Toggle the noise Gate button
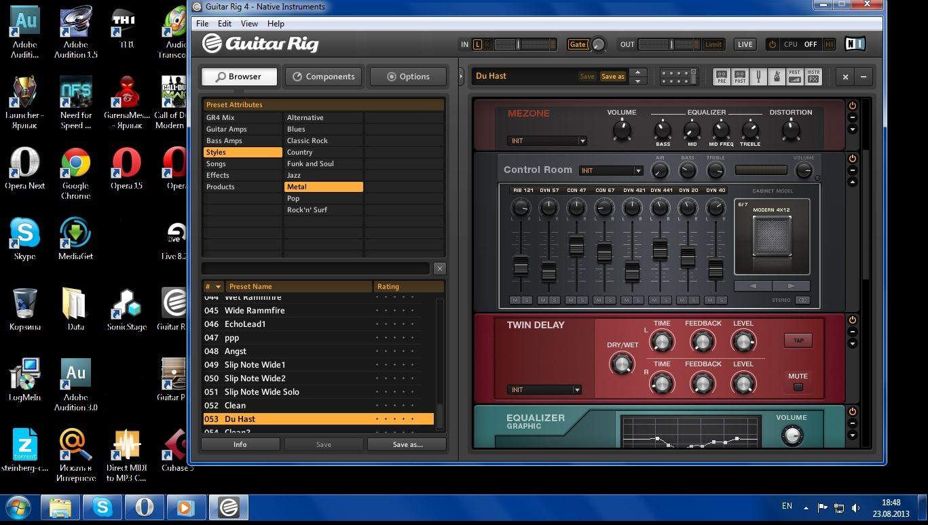This screenshot has width=928, height=525. 578,45
